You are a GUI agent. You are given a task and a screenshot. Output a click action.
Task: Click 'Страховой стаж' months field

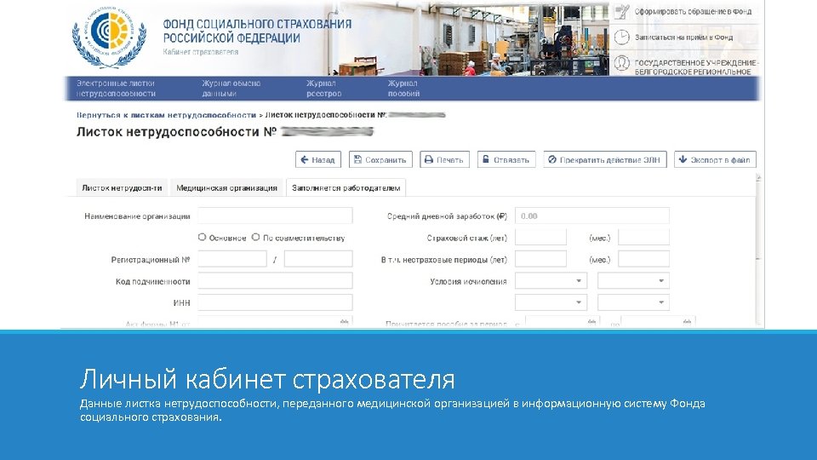point(643,238)
